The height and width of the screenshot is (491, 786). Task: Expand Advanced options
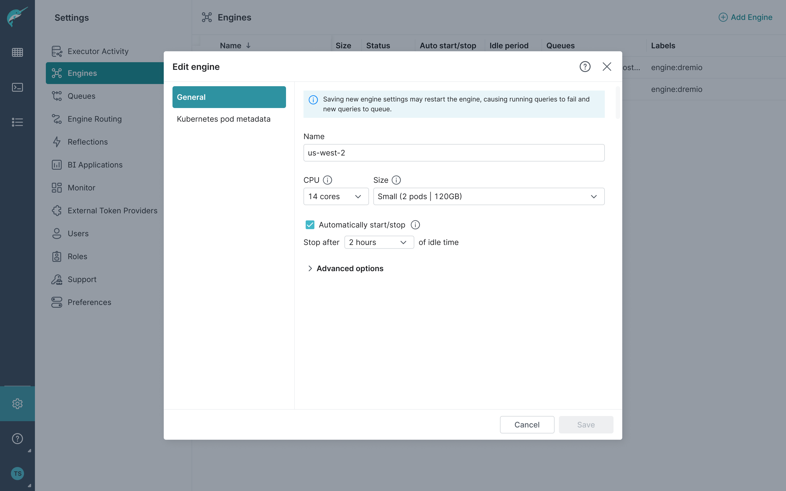pos(350,268)
